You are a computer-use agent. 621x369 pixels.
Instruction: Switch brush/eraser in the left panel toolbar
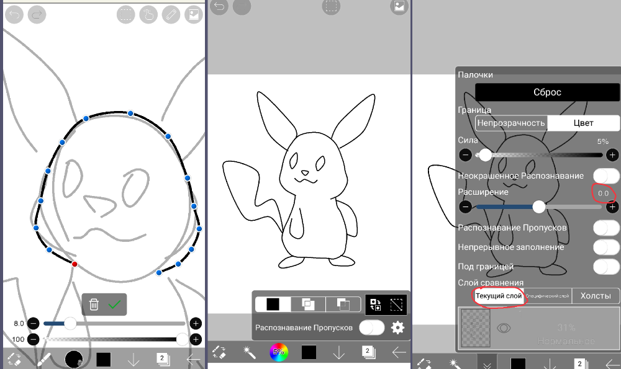[14, 360]
